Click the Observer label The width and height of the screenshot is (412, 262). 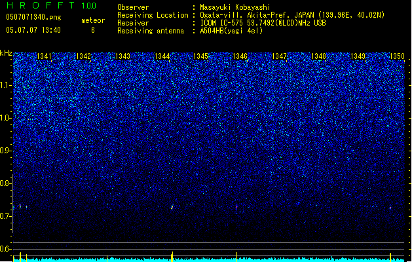(x=133, y=7)
